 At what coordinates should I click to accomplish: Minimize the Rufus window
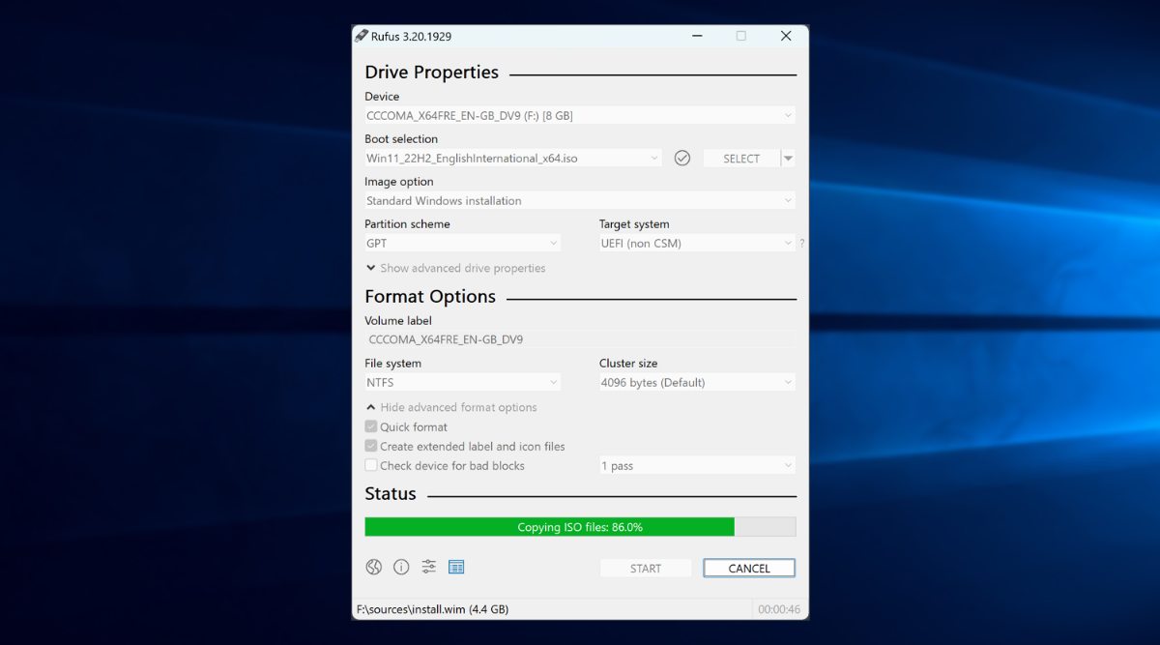pyautogui.click(x=697, y=36)
